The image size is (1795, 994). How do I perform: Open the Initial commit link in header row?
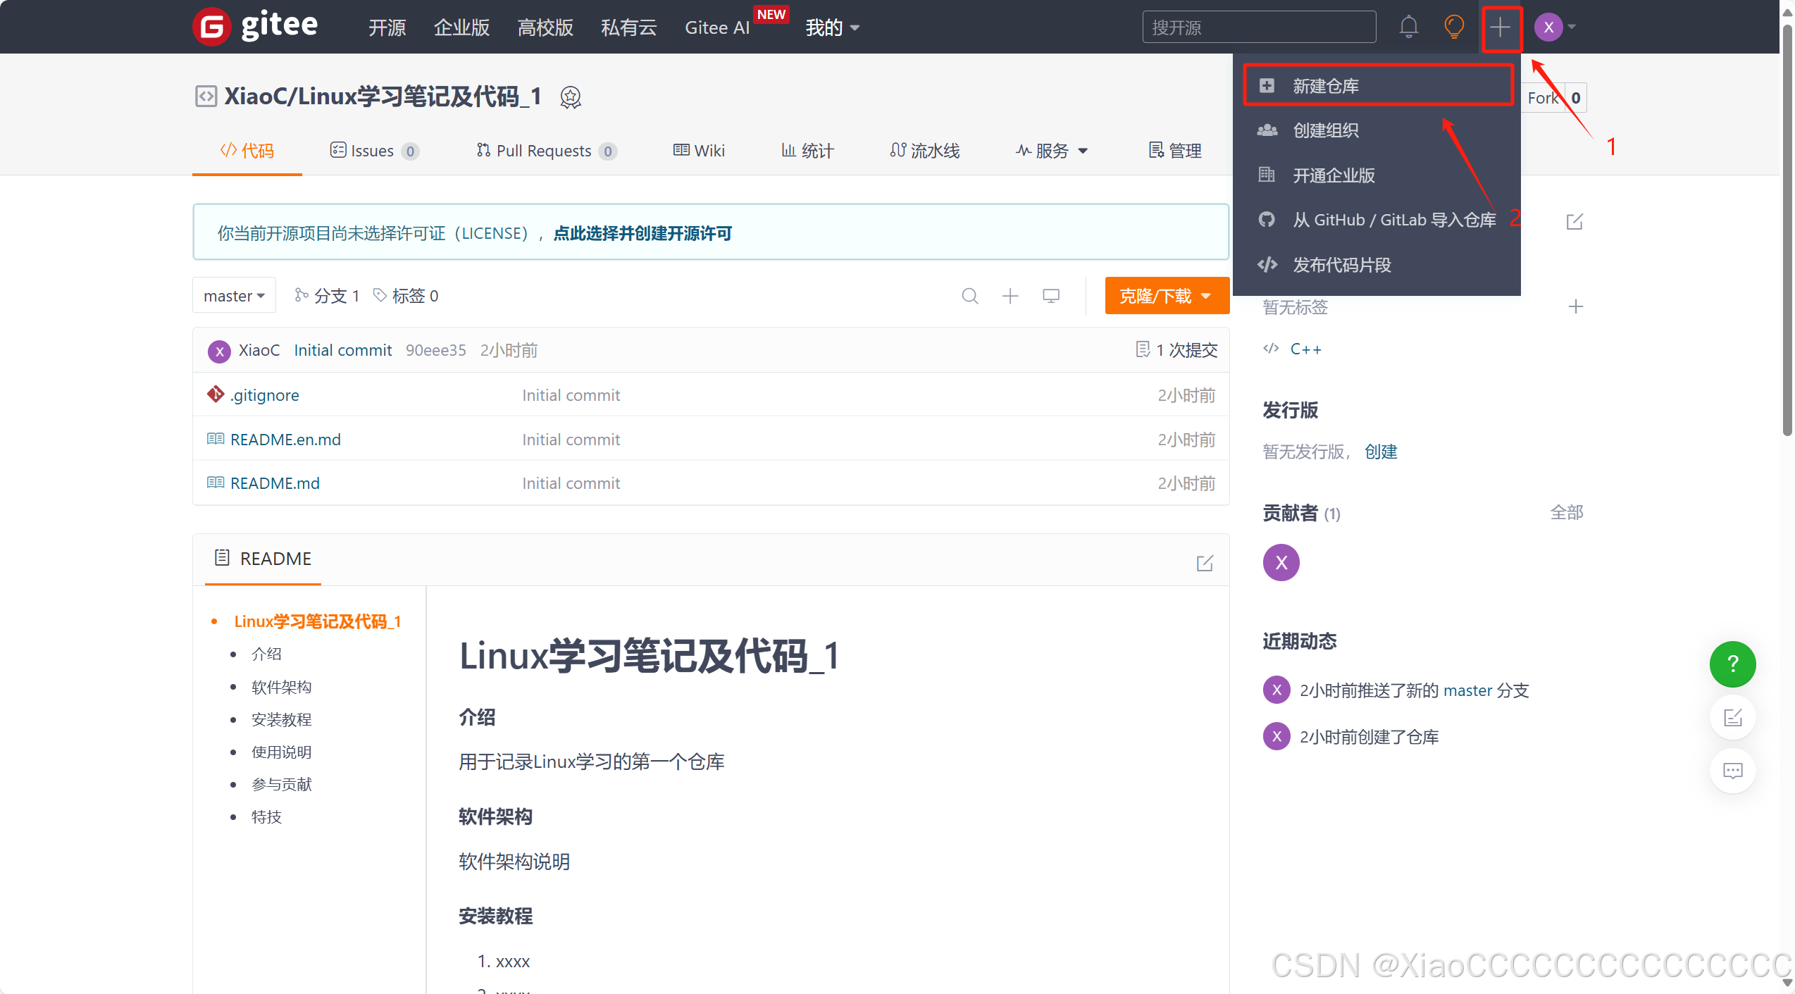(x=342, y=350)
